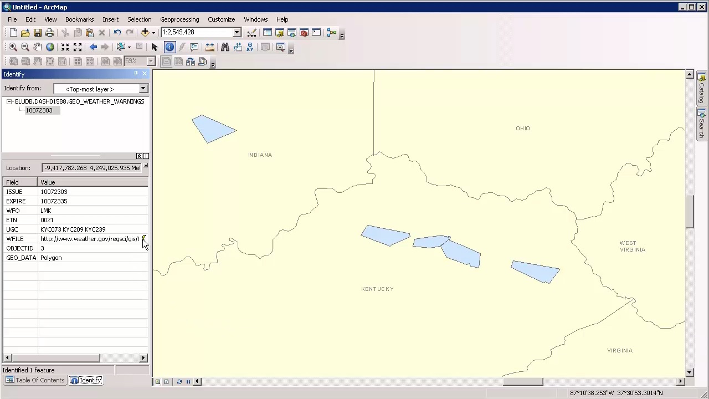The width and height of the screenshot is (709, 399).
Task: Open the HTML Popup tool
Action: point(194,47)
